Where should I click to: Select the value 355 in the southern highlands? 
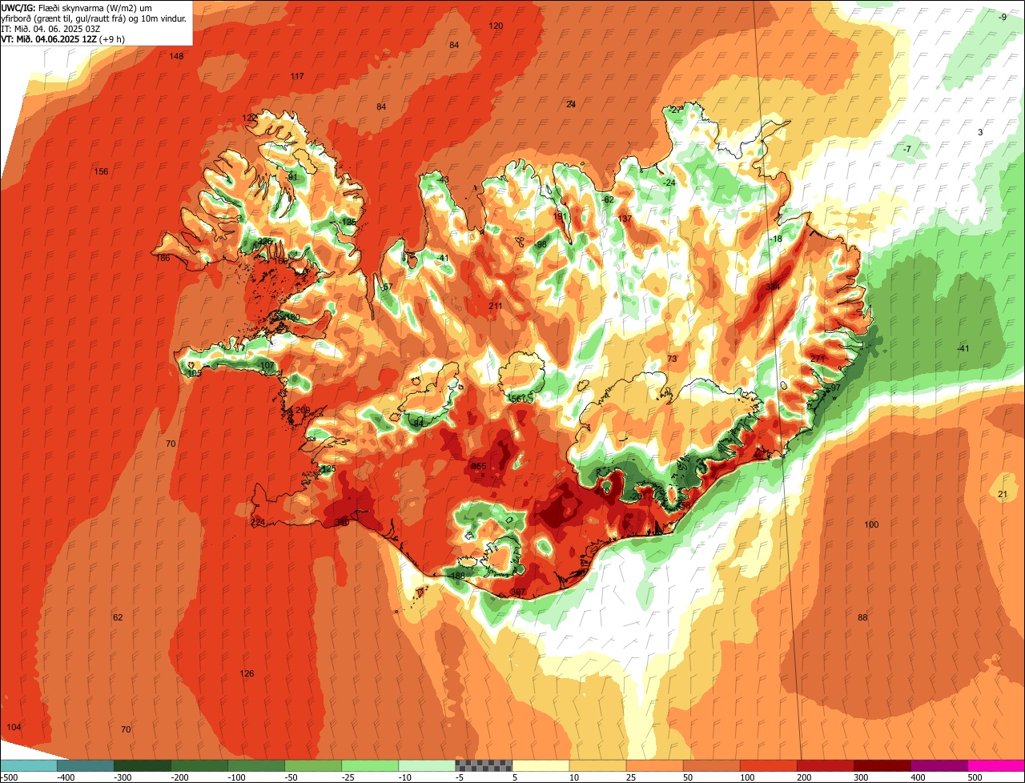coord(479,466)
